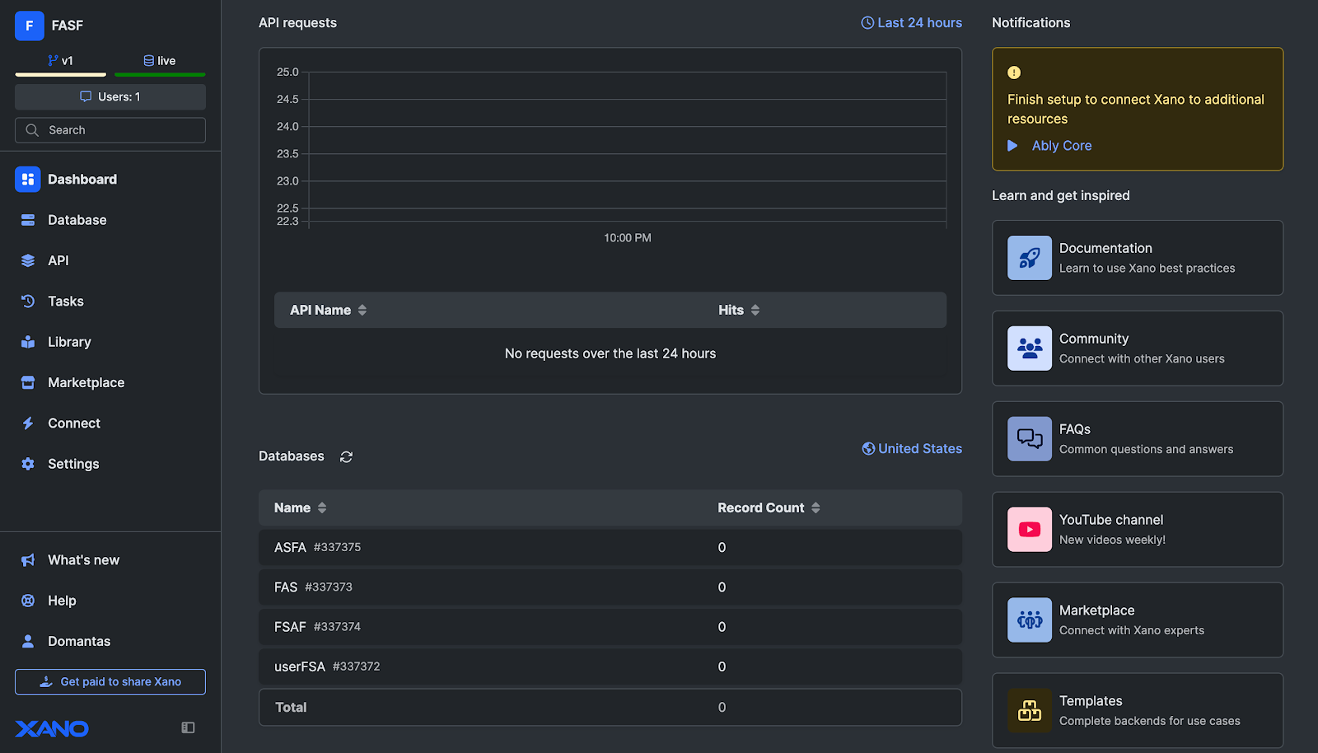Click the Marketplace storefront icon in sidebar

(28, 382)
